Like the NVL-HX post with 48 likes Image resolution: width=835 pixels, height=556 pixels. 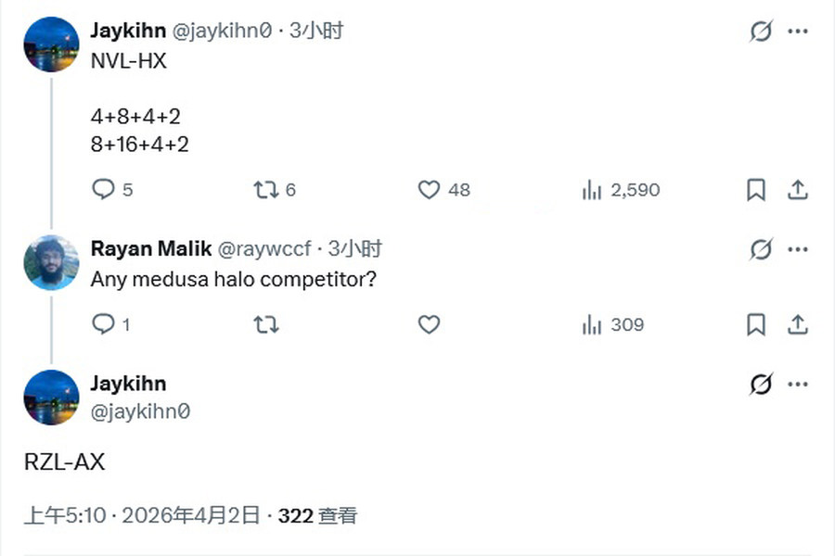[x=429, y=190]
